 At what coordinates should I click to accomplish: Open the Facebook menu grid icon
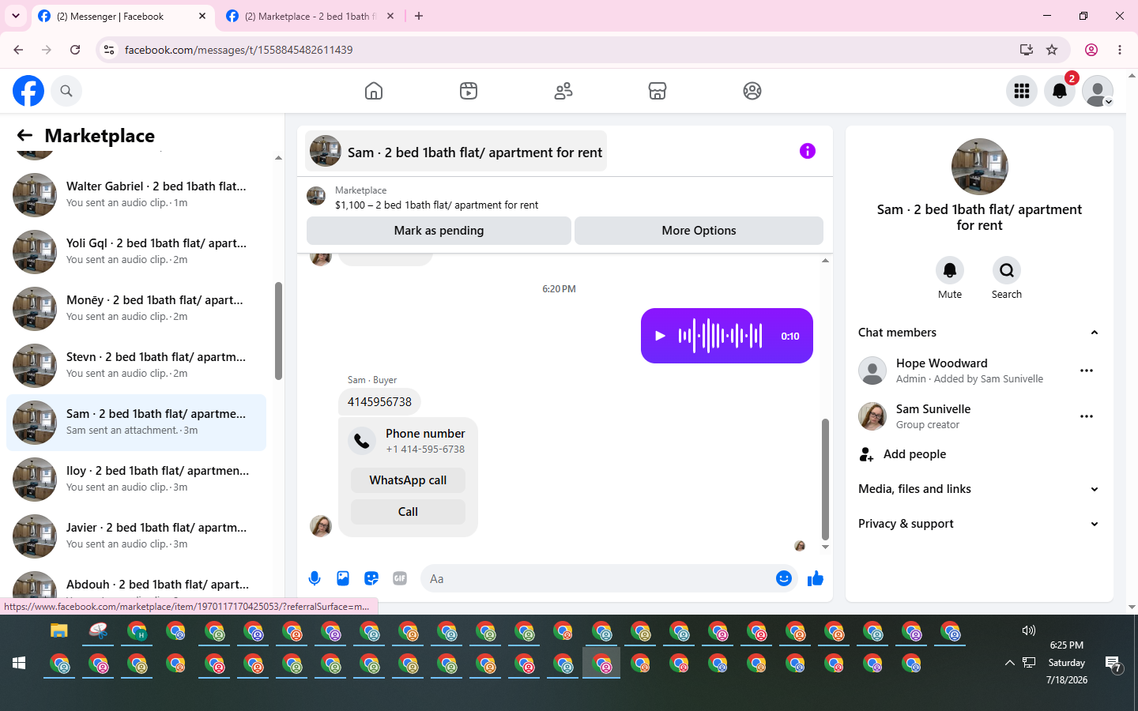click(1022, 91)
